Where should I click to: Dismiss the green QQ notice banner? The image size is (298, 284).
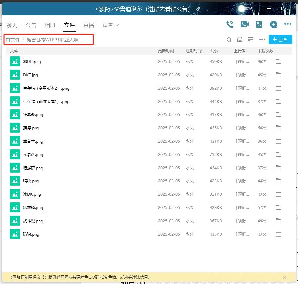284,277
